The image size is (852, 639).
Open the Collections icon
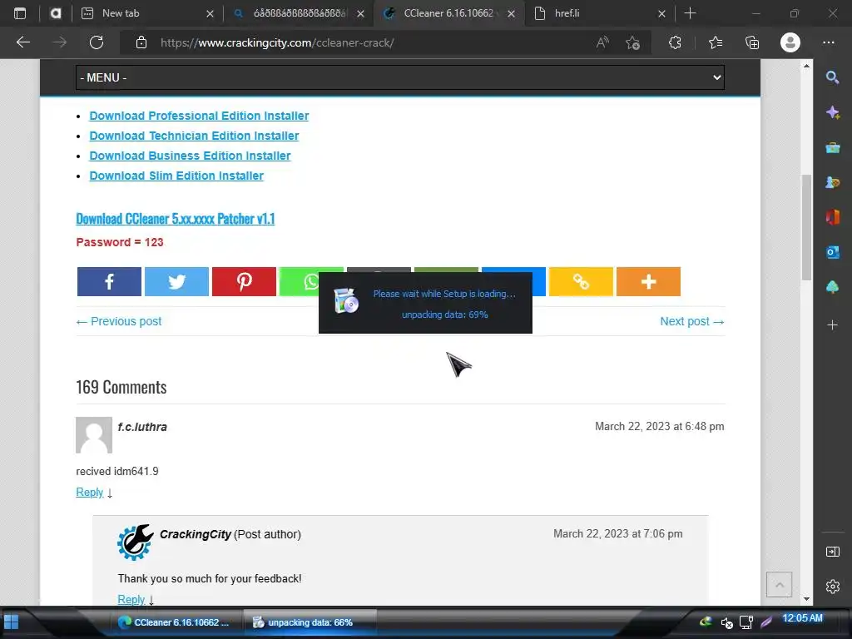click(752, 42)
